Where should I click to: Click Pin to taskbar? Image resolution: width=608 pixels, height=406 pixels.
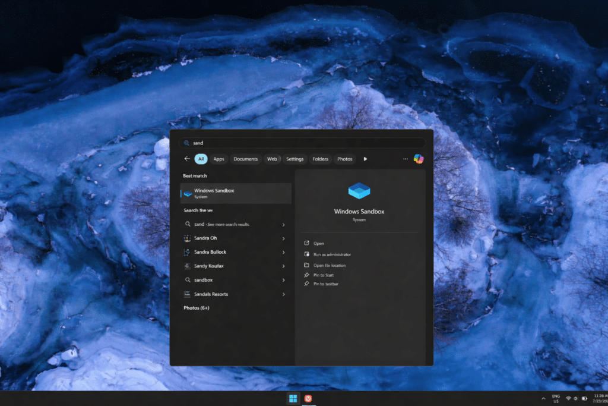[x=326, y=284]
